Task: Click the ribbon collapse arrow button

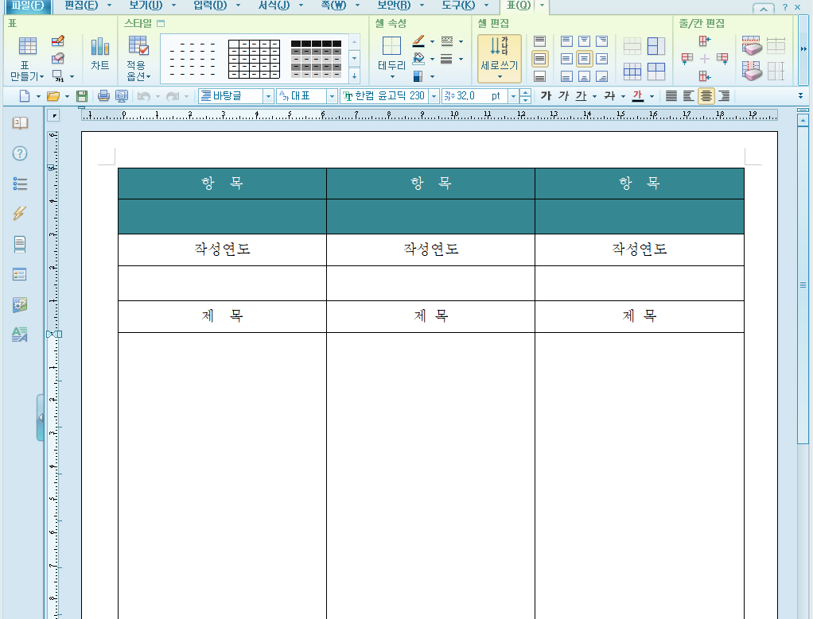Action: pos(762,8)
